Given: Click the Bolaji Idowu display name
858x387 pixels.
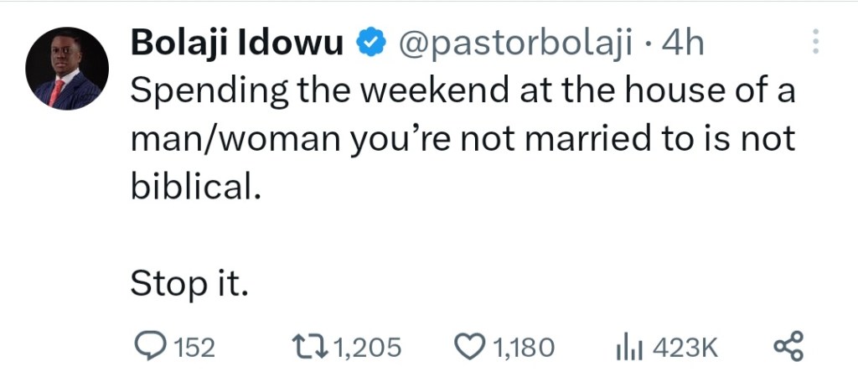Looking at the screenshot, I should 238,43.
